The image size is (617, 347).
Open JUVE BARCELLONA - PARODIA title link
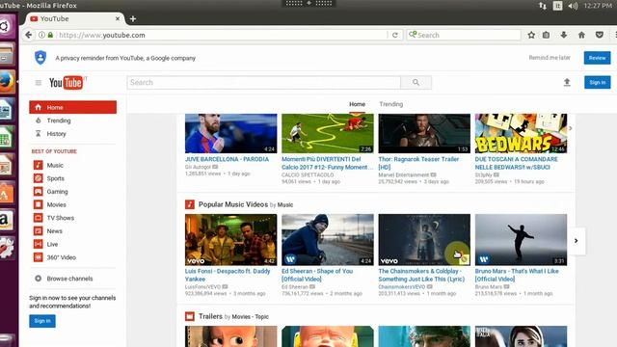click(x=228, y=159)
